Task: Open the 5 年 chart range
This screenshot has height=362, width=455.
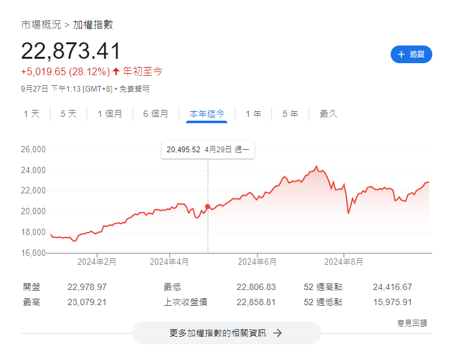Action: point(290,114)
